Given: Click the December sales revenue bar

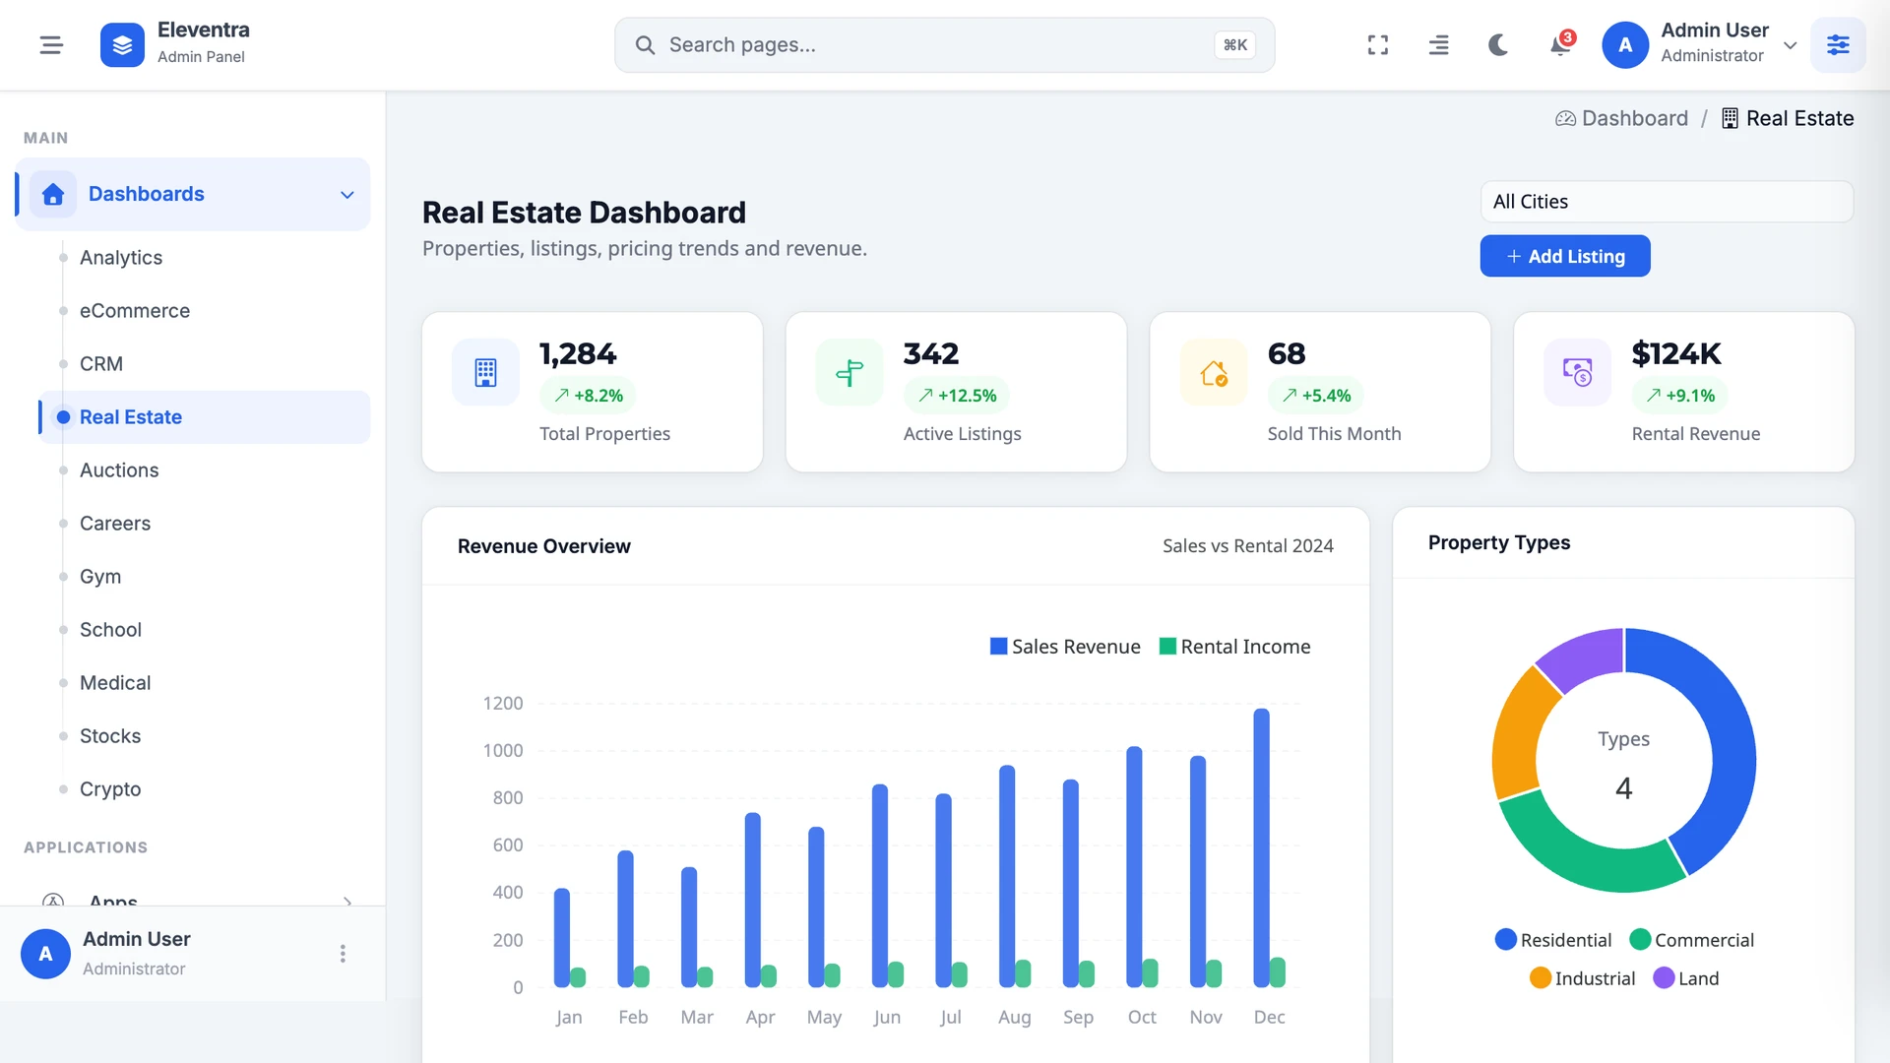Looking at the screenshot, I should pos(1261,847).
